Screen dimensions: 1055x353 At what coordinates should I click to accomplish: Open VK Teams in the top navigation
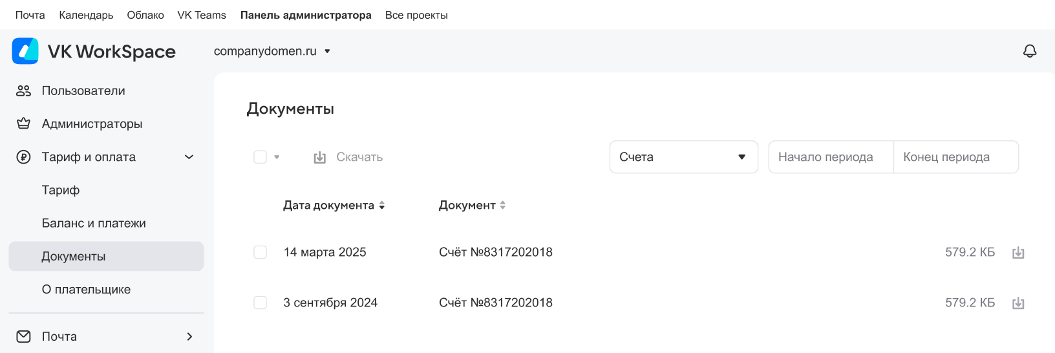tap(202, 15)
